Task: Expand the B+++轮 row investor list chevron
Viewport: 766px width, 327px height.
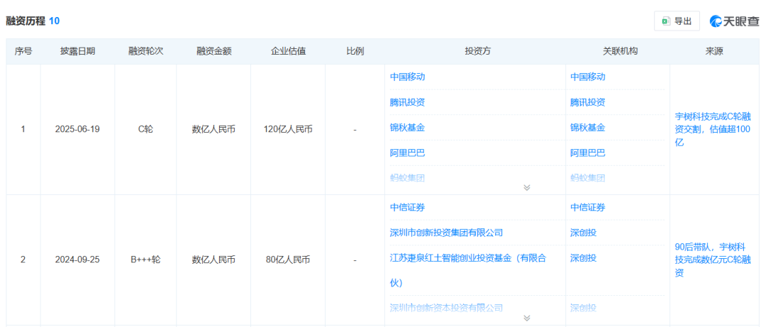Action: click(x=526, y=318)
